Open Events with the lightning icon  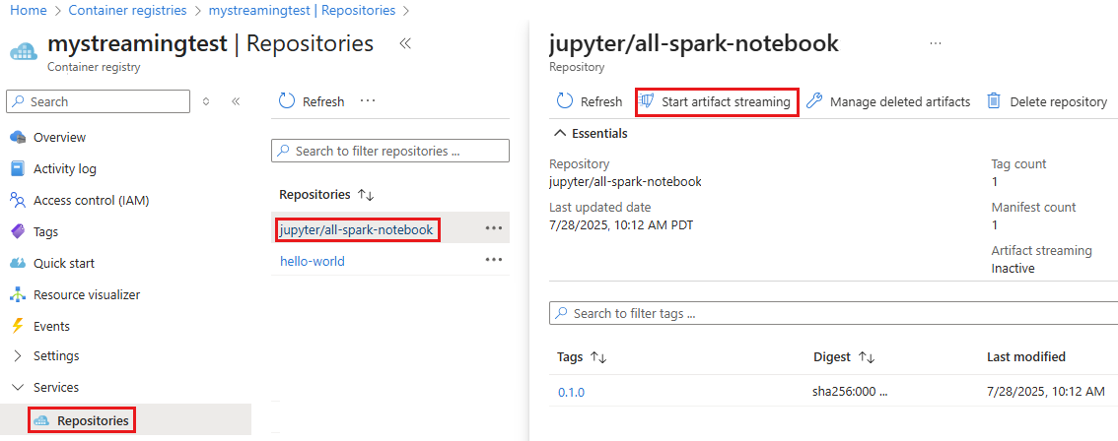click(51, 326)
